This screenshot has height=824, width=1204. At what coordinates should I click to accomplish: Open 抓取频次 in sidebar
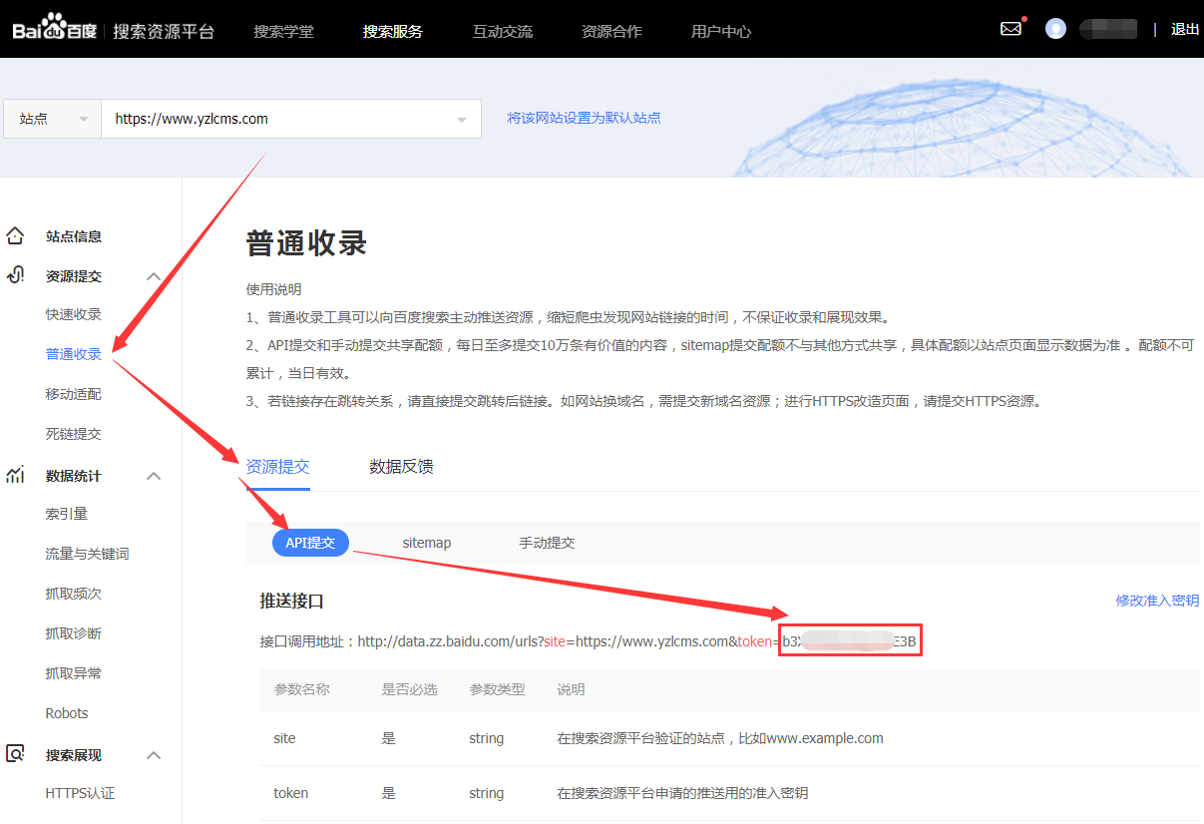click(74, 594)
